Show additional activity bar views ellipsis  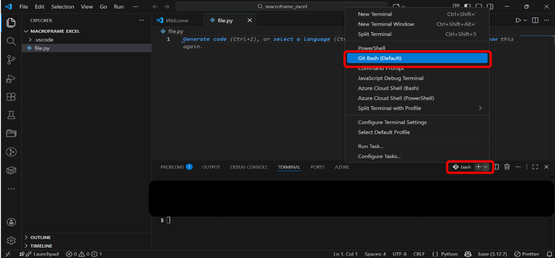(11, 189)
